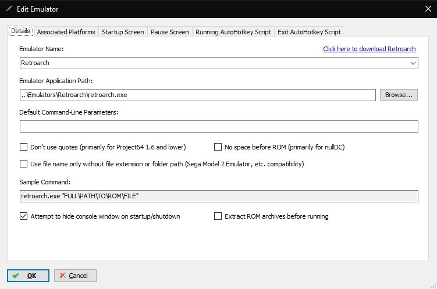Image resolution: width=437 pixels, height=289 pixels.
Task: Click the pencil icon in title bar
Action: click(x=9, y=9)
